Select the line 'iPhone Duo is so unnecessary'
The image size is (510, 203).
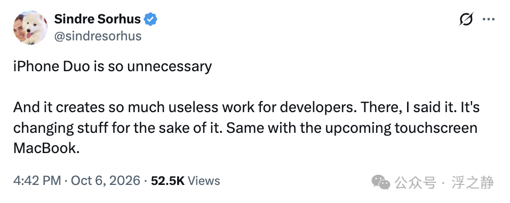pyautogui.click(x=113, y=67)
